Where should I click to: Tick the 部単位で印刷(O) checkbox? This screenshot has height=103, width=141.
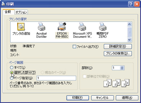tap(84, 77)
